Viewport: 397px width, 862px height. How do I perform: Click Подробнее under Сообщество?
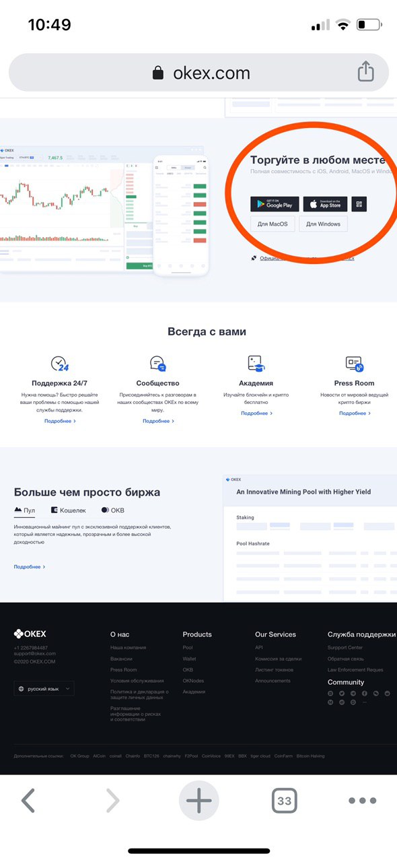158,421
